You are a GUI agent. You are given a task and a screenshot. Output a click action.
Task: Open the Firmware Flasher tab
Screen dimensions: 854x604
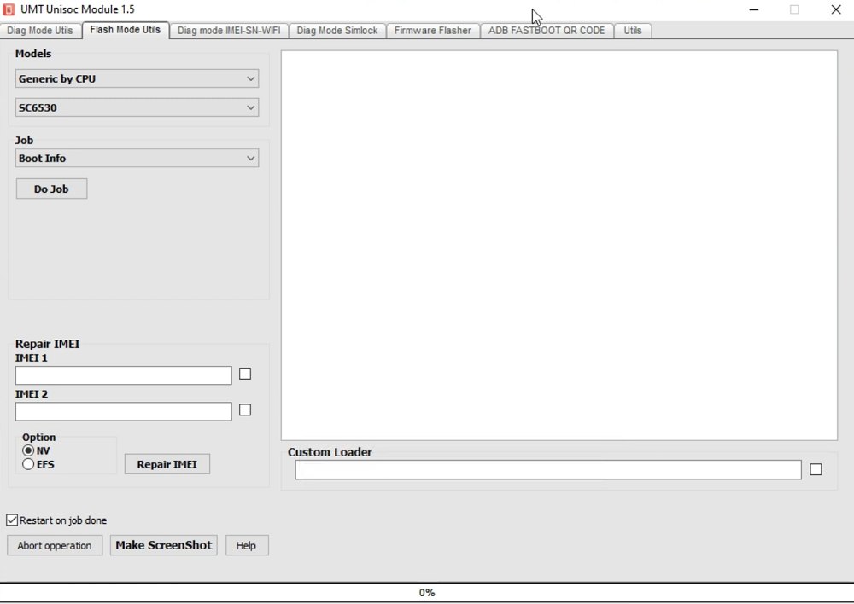tap(433, 31)
